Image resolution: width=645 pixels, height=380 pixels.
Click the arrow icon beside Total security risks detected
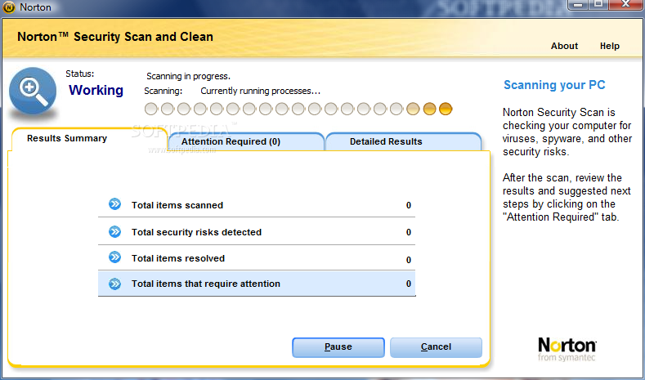[x=114, y=231]
